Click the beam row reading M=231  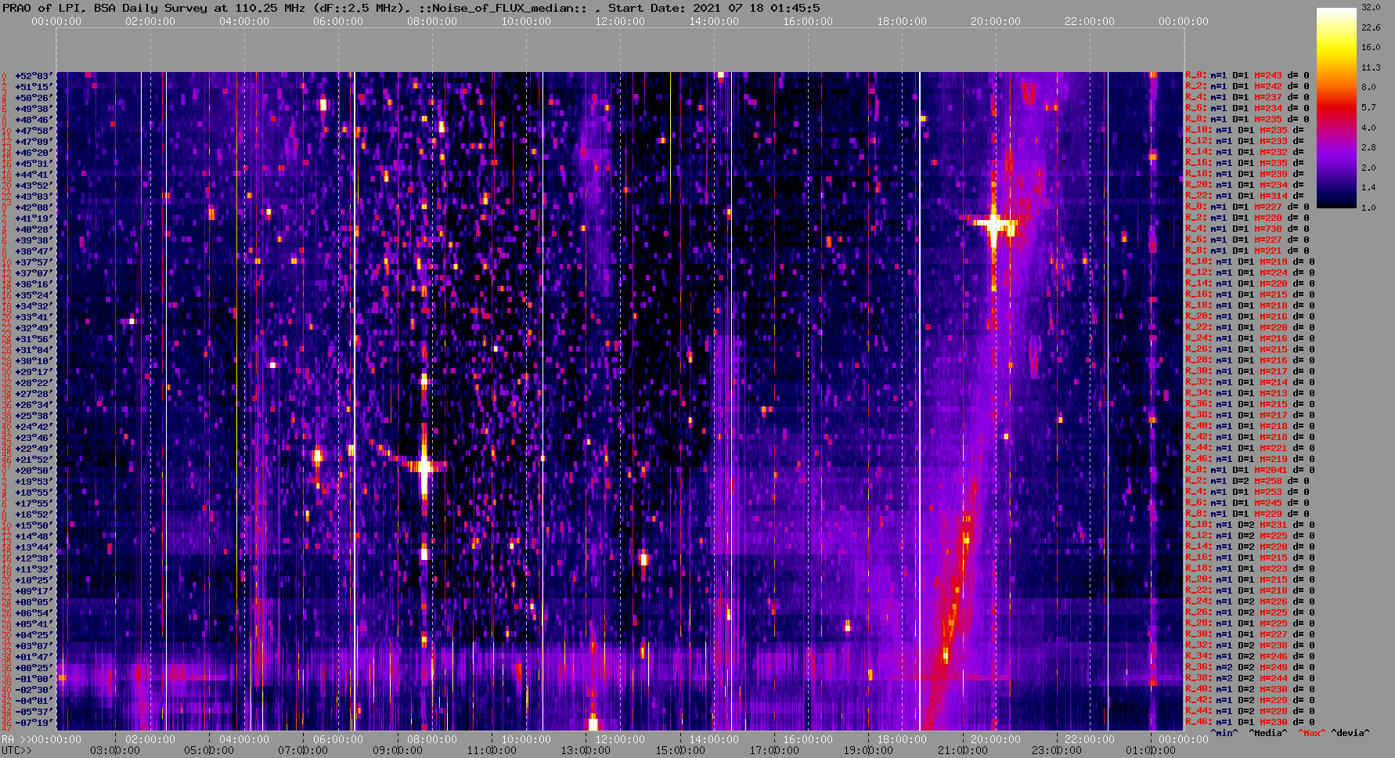pyautogui.click(x=1249, y=525)
